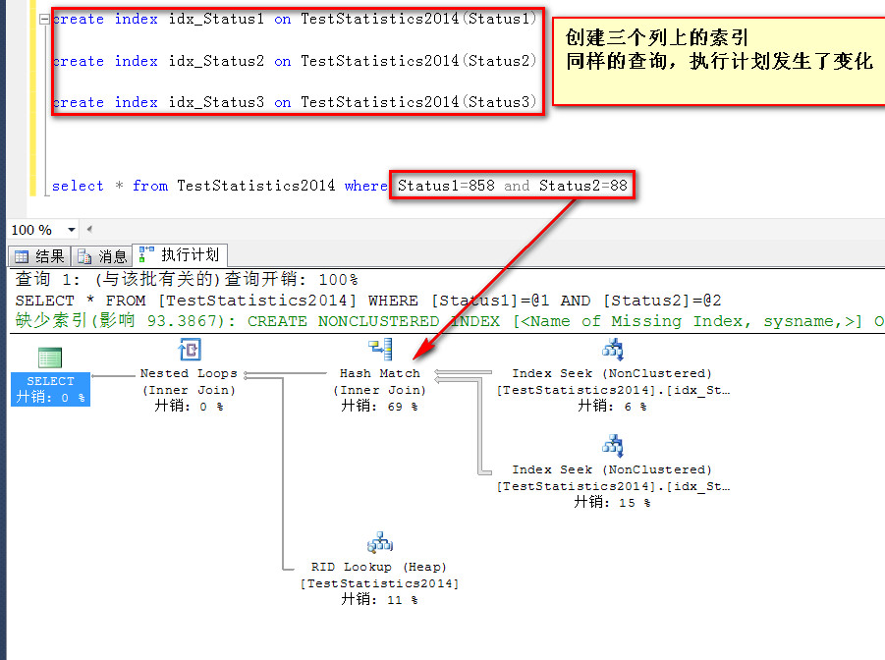
Task: Click the horizontal scrollbar left arrow
Action: point(89,229)
